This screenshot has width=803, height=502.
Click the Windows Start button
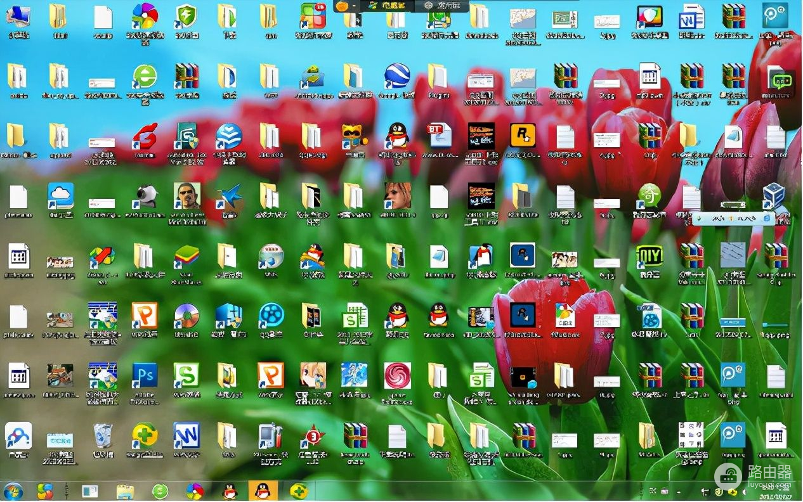(x=13, y=491)
